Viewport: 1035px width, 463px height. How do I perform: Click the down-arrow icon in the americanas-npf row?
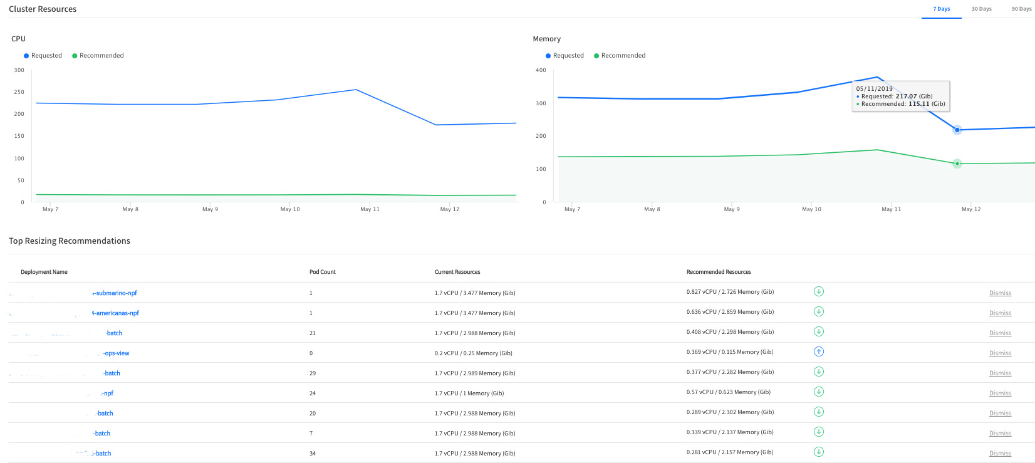coord(818,311)
